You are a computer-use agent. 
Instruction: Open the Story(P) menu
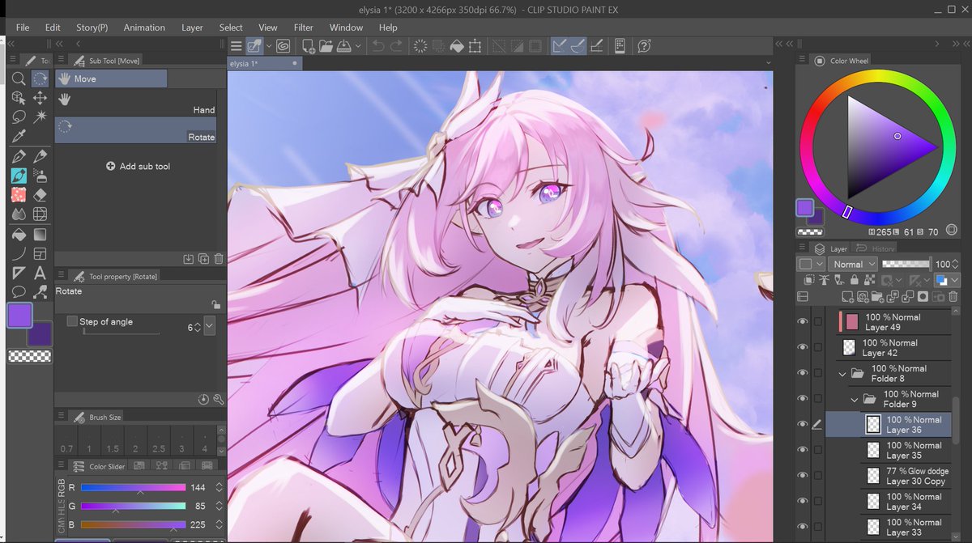point(92,27)
